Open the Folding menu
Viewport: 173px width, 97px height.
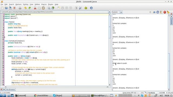click(x=26, y=4)
